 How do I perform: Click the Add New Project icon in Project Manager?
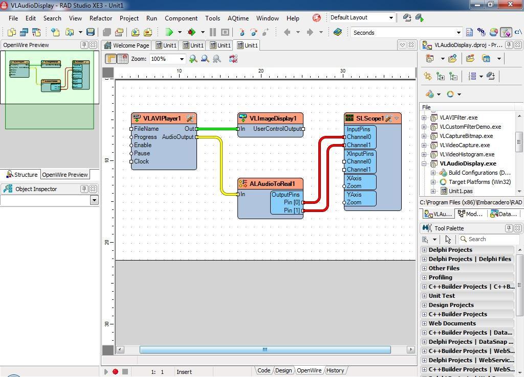[452, 58]
